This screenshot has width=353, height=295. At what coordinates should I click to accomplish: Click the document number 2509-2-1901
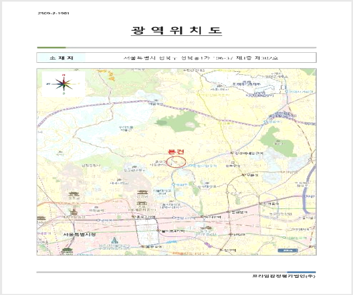[53, 13]
